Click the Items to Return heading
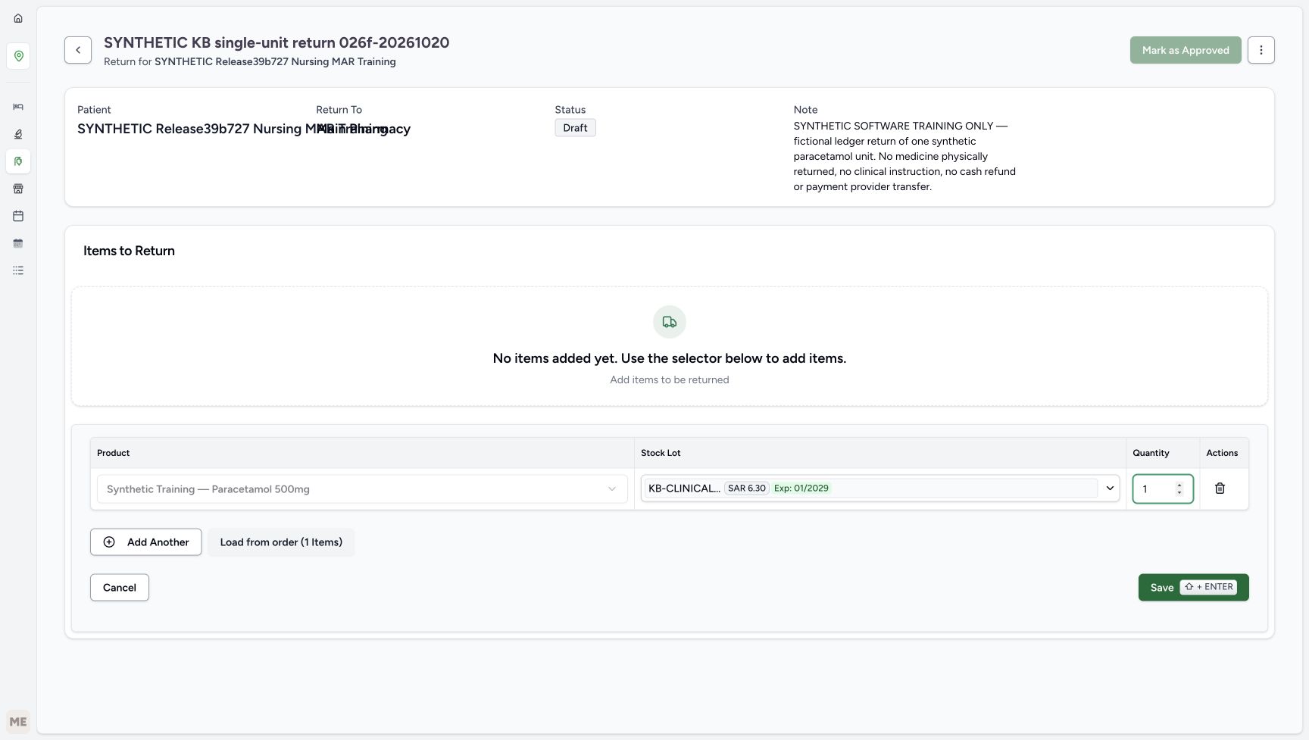Screen dimensions: 1309x740 [129, 251]
